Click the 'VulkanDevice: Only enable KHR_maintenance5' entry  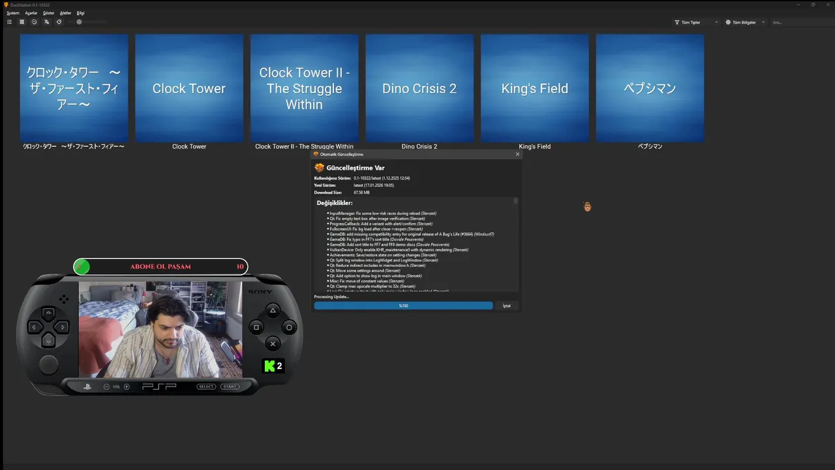pos(399,250)
